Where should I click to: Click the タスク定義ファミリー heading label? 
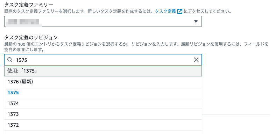pyautogui.click(x=29, y=5)
